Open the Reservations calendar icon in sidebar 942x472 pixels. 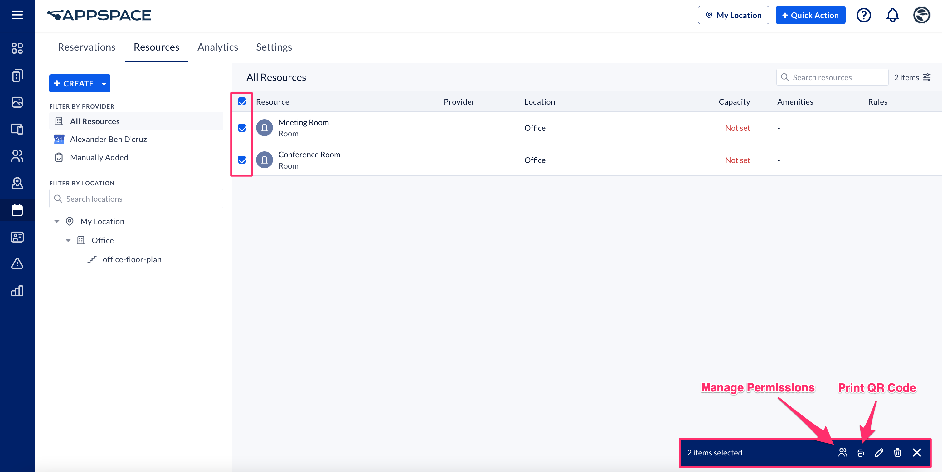[x=17, y=210]
